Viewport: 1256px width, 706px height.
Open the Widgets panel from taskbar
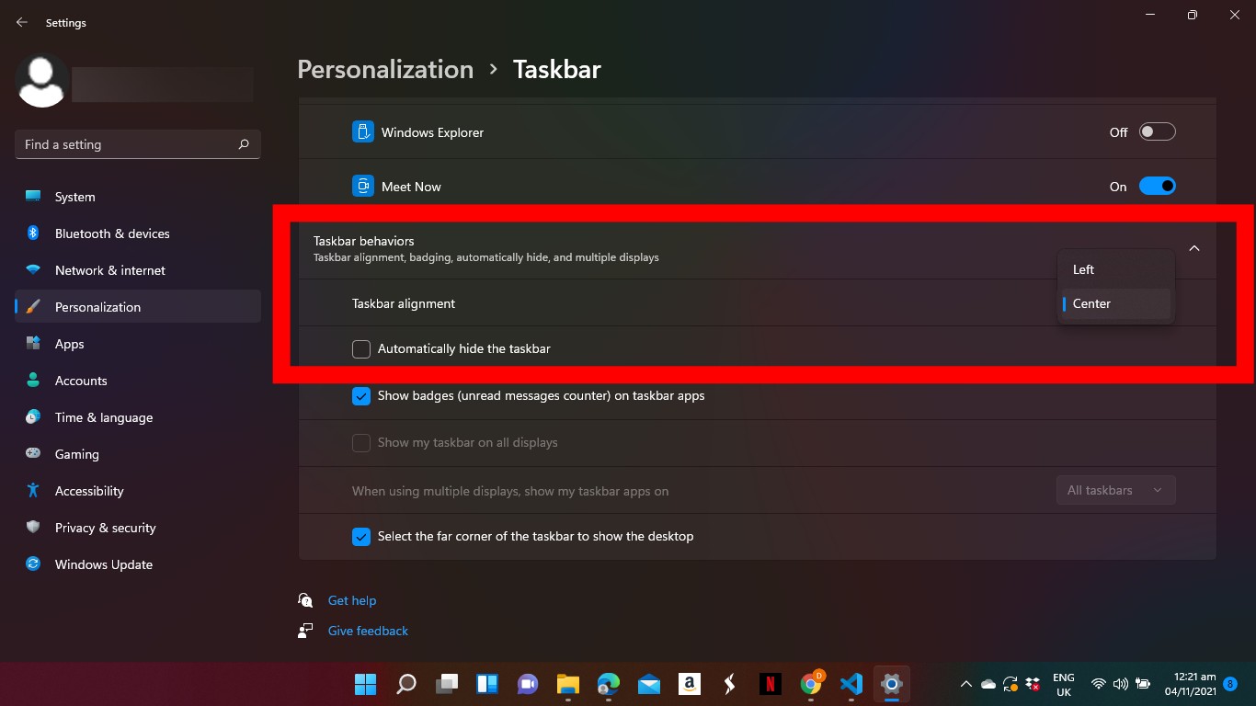(487, 684)
